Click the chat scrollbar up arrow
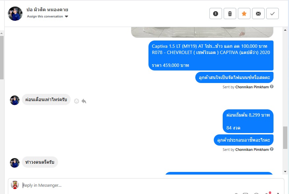 point(285,30)
